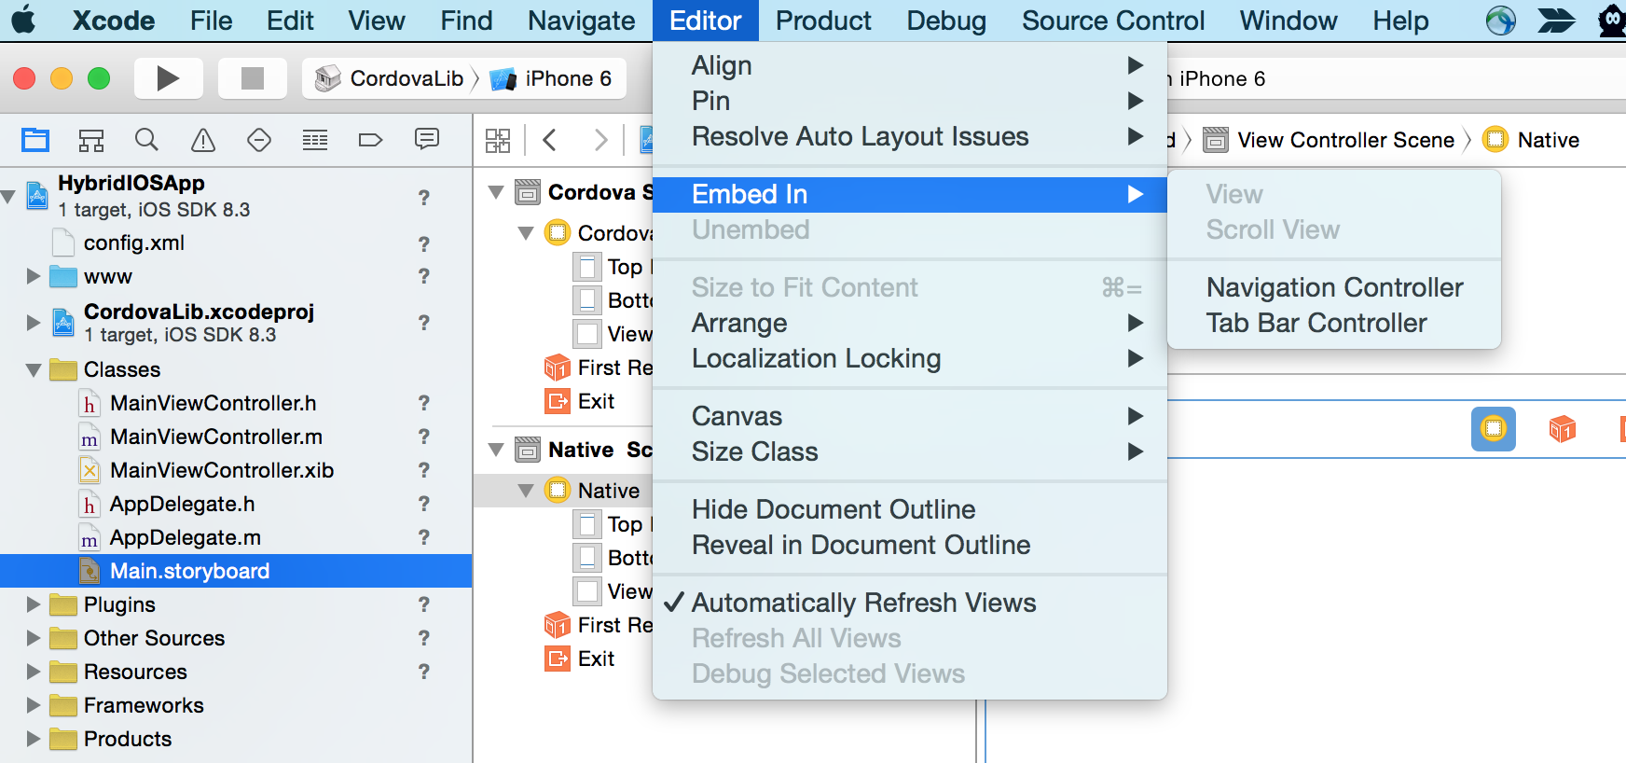Click View Controller Scene in jump bar
The image size is (1626, 763).
coord(1329,140)
